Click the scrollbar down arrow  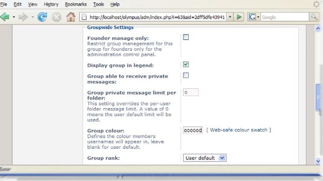318,161
